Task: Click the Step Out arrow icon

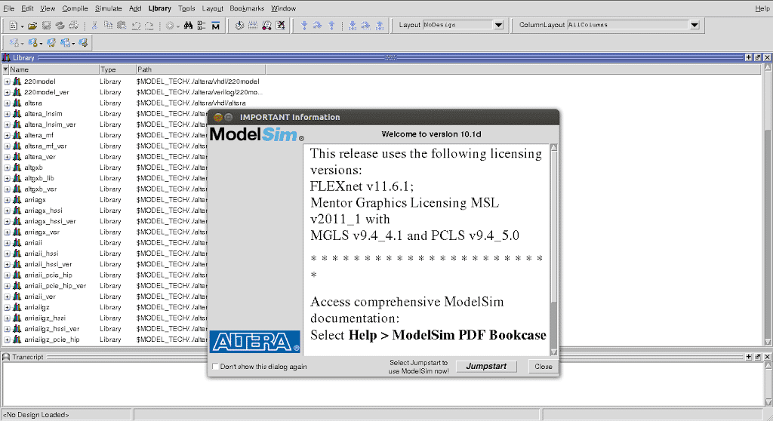Action: click(x=331, y=26)
